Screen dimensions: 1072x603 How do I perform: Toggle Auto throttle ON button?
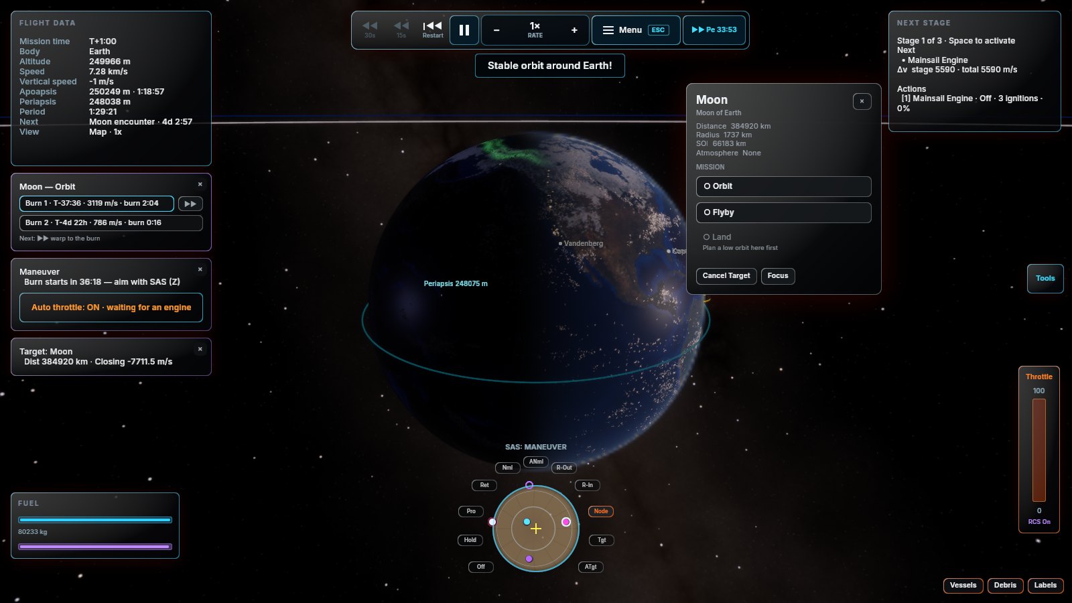111,308
